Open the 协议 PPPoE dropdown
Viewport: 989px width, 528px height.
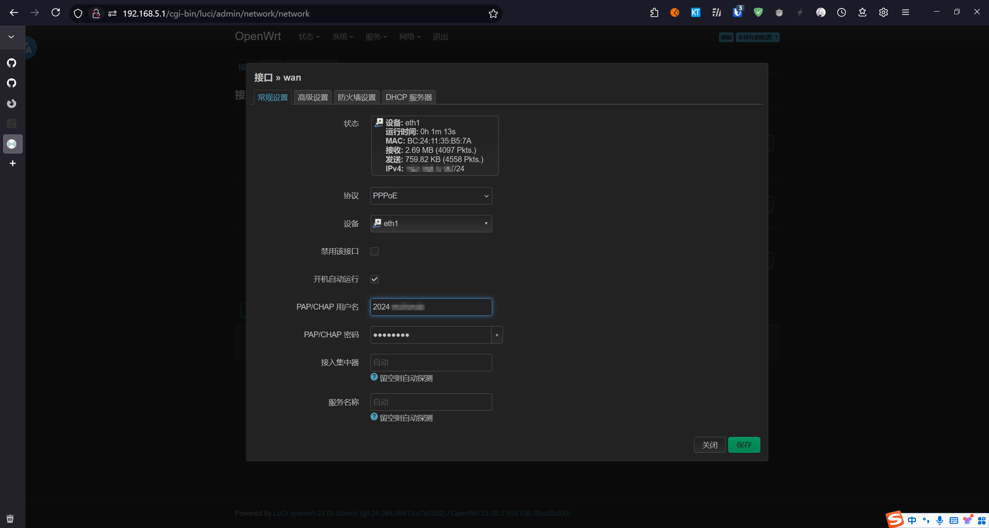click(x=431, y=196)
